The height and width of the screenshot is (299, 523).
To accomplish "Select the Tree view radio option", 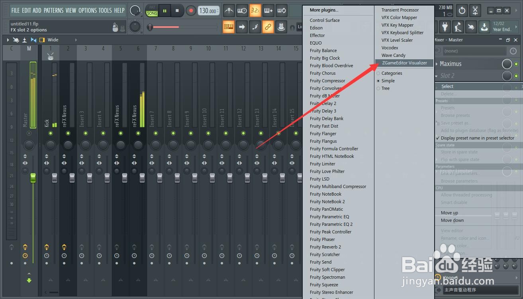I will click(x=378, y=88).
